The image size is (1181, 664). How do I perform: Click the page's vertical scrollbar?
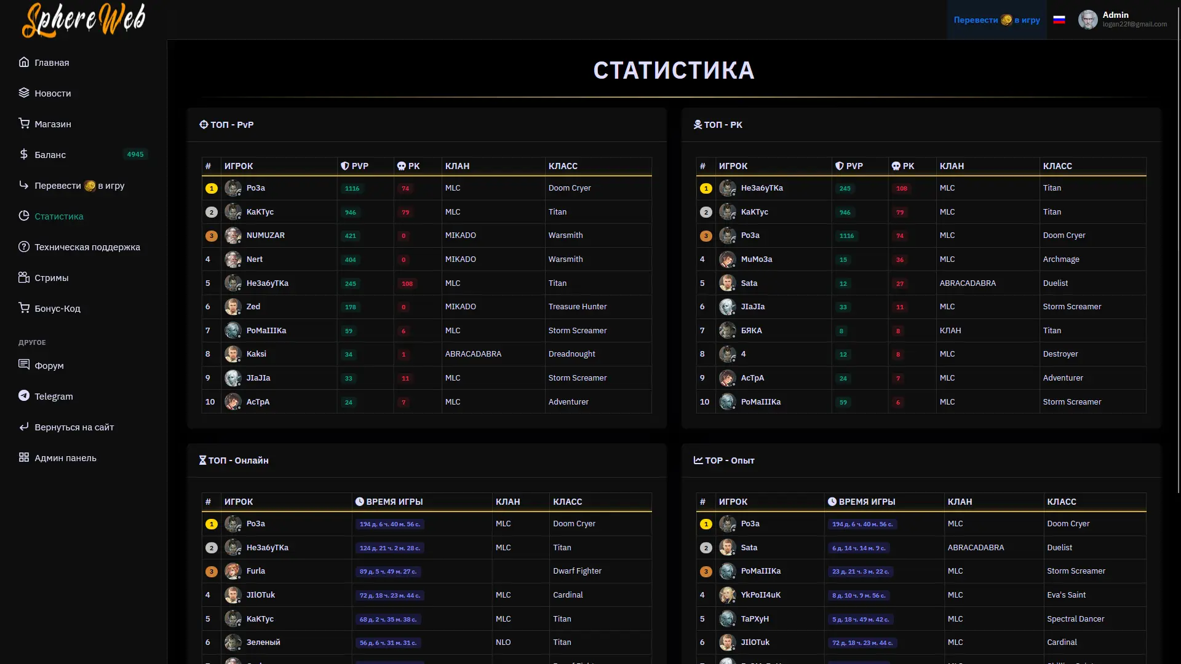click(1177, 246)
